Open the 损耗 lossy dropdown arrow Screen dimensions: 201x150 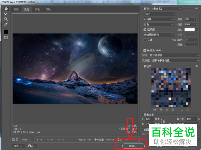pyautogui.click(x=197, y=45)
